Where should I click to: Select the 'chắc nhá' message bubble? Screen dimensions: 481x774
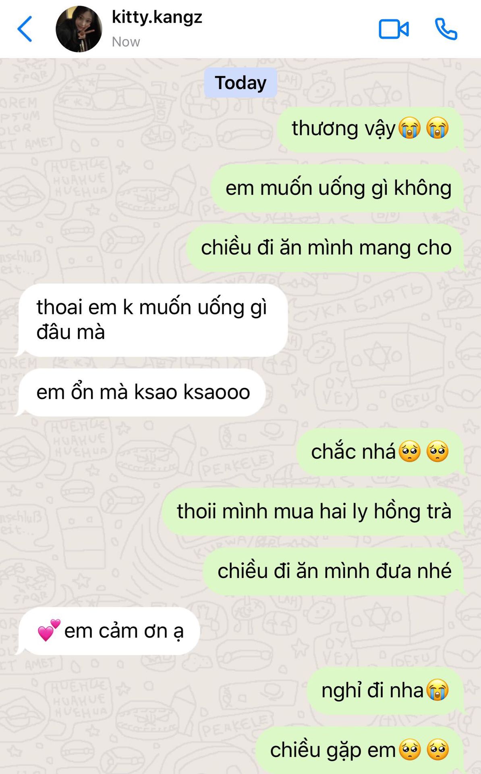point(380,452)
